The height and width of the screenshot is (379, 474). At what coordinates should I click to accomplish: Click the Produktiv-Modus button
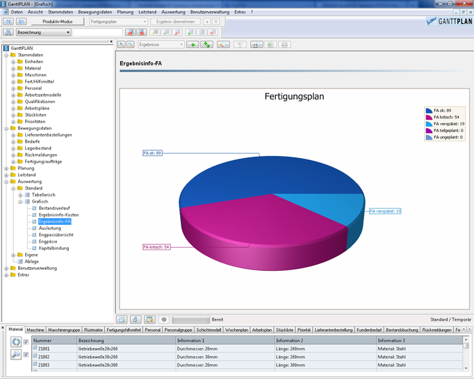click(x=58, y=21)
